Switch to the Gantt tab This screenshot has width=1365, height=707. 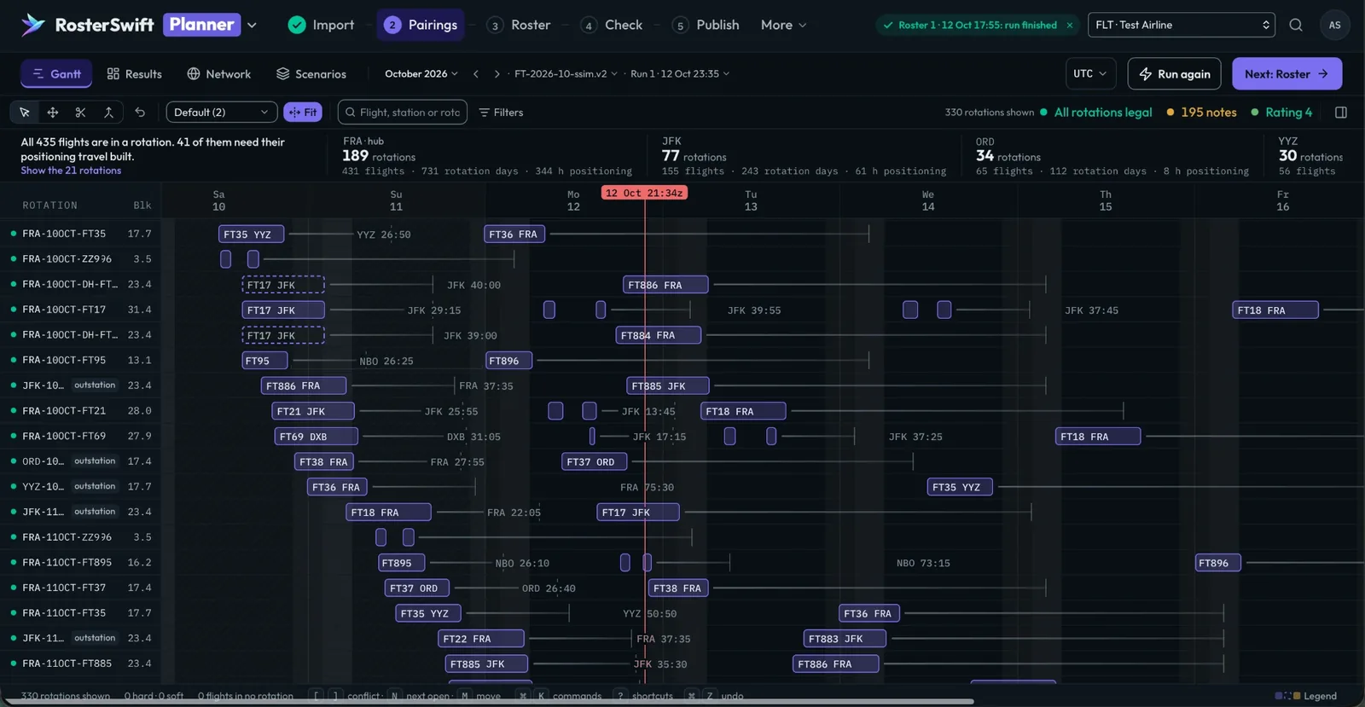click(56, 73)
